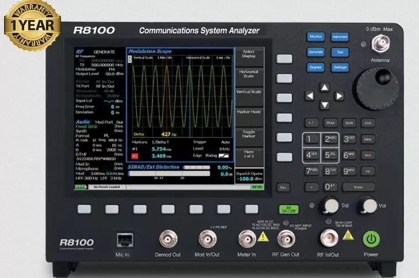Click the Delta 427 Hz readout
Image resolution: width=419 pixels, height=278 pixels.
coord(155,134)
